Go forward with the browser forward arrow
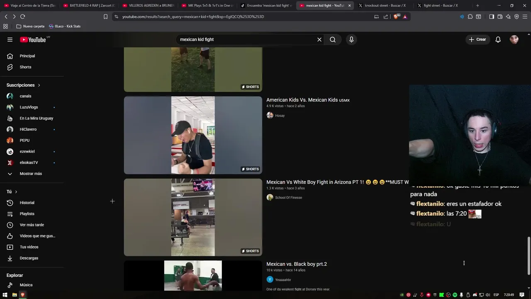The height and width of the screenshot is (299, 531). (x=14, y=17)
